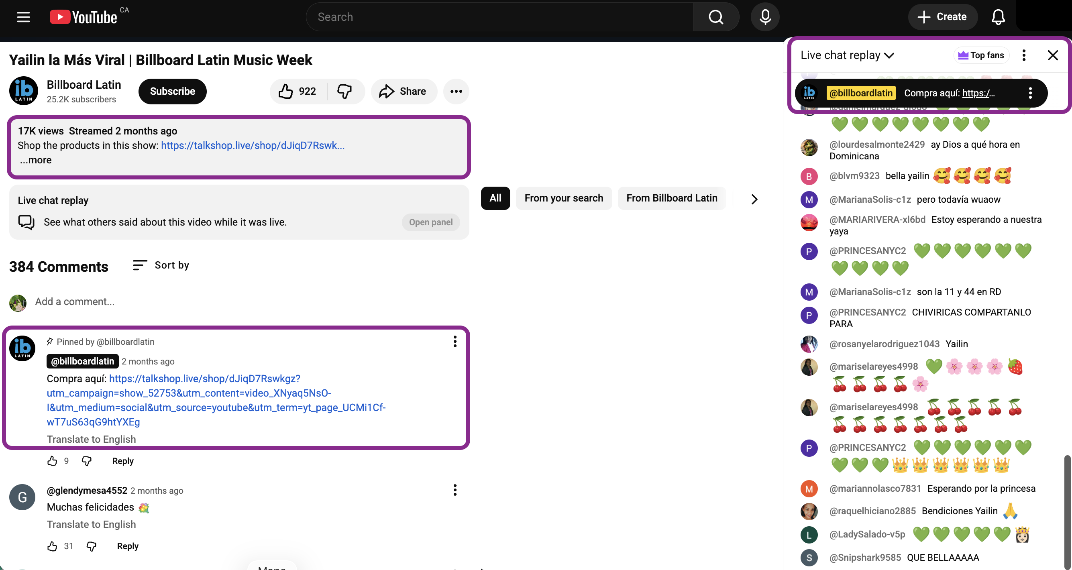Open more actions ellipsis under video
The image size is (1072, 570).
click(456, 91)
